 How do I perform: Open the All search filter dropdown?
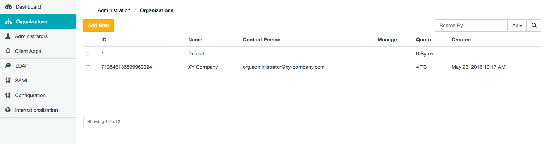(517, 26)
